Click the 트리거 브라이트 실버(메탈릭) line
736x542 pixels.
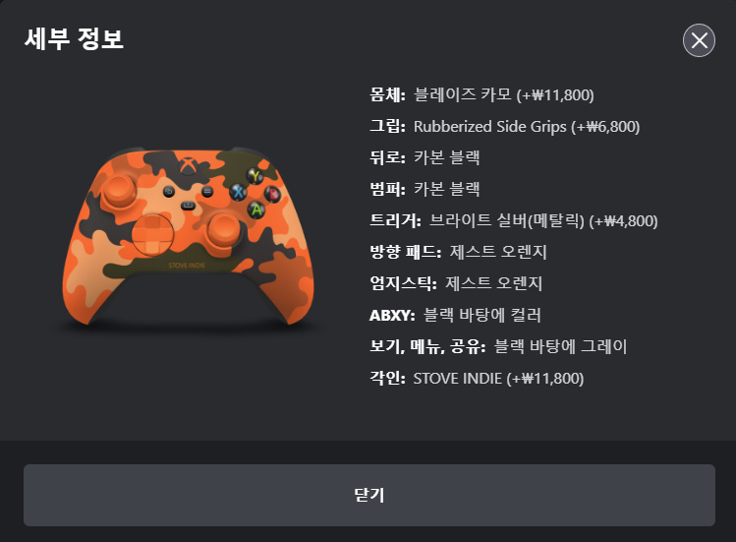514,220
